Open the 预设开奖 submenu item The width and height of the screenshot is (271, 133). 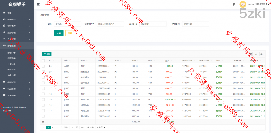click(12, 75)
